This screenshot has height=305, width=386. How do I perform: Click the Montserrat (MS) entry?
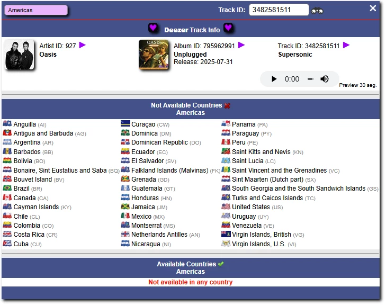click(x=148, y=225)
